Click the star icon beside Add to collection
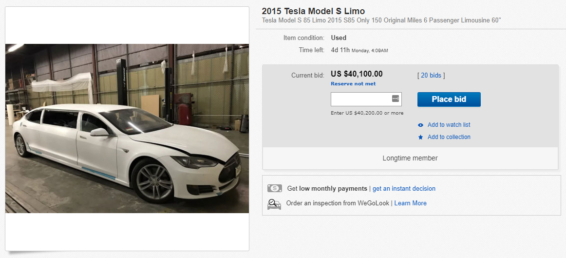Image resolution: width=566 pixels, height=258 pixels. tap(420, 138)
